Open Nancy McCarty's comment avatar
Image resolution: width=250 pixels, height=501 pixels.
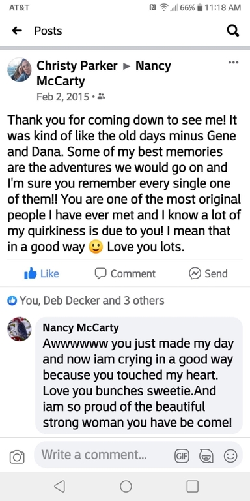pyautogui.click(x=20, y=329)
